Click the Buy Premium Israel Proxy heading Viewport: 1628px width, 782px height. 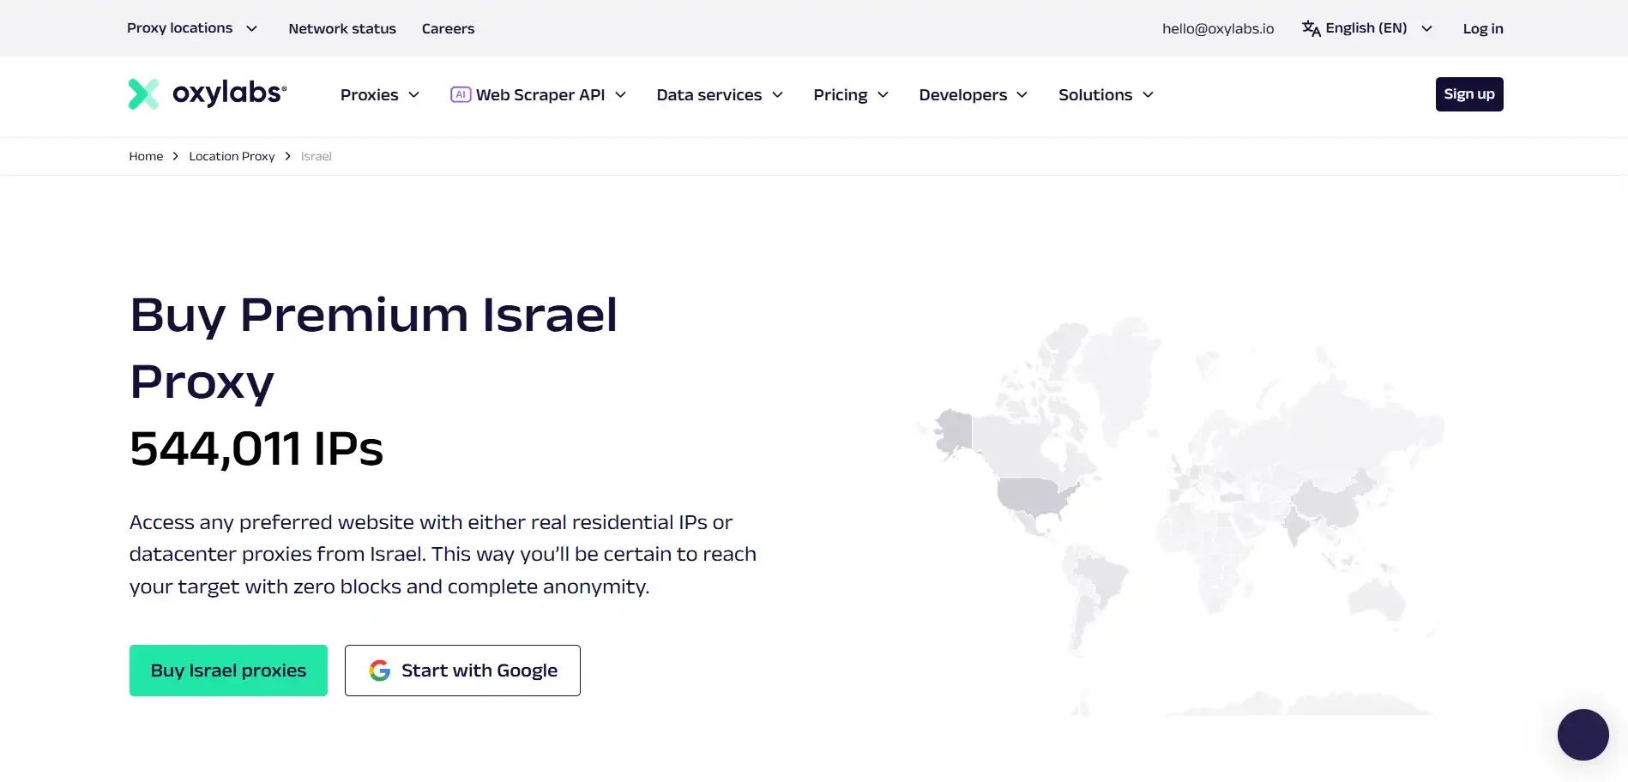point(373,347)
